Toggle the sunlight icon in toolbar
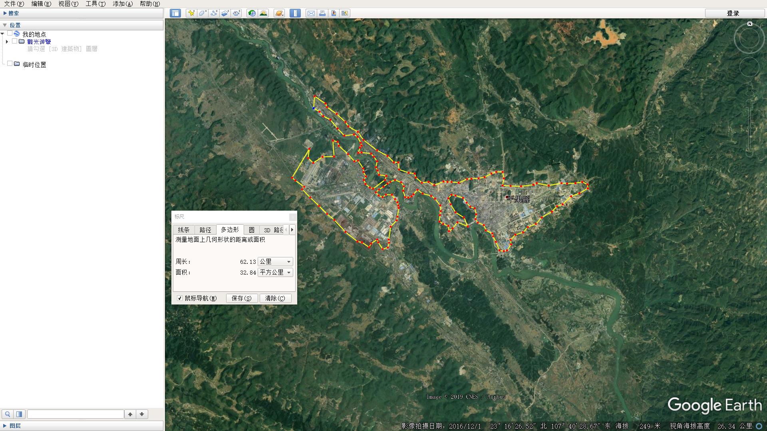This screenshot has height=431, width=767. click(x=263, y=13)
